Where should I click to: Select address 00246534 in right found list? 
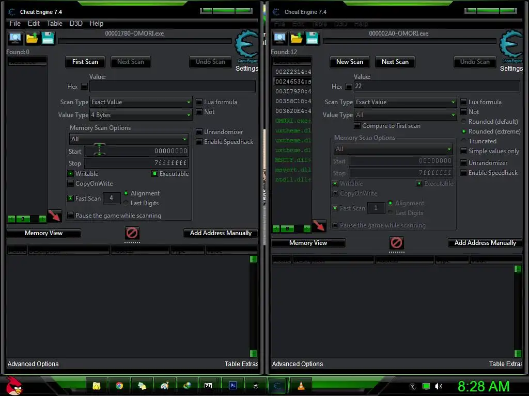point(293,81)
